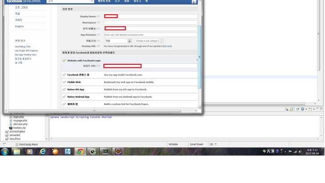Image resolution: width=325 pixels, height=183 pixels.
Task: Click Action Center flag icon in tray
Action: pos(290,152)
